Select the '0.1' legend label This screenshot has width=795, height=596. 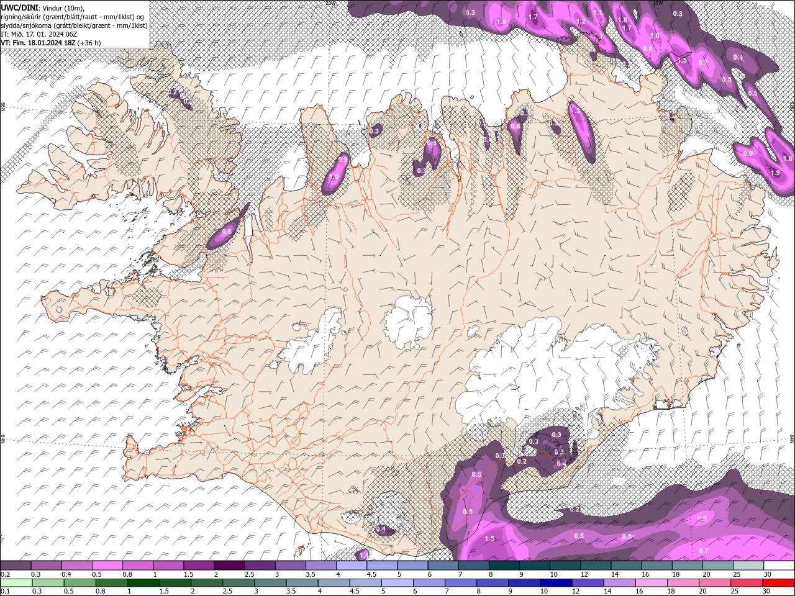5,592
